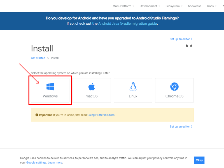Expand the Ecosystem dropdown arrow
This screenshot has height=168, width=224.
pyautogui.click(x=182, y=6)
